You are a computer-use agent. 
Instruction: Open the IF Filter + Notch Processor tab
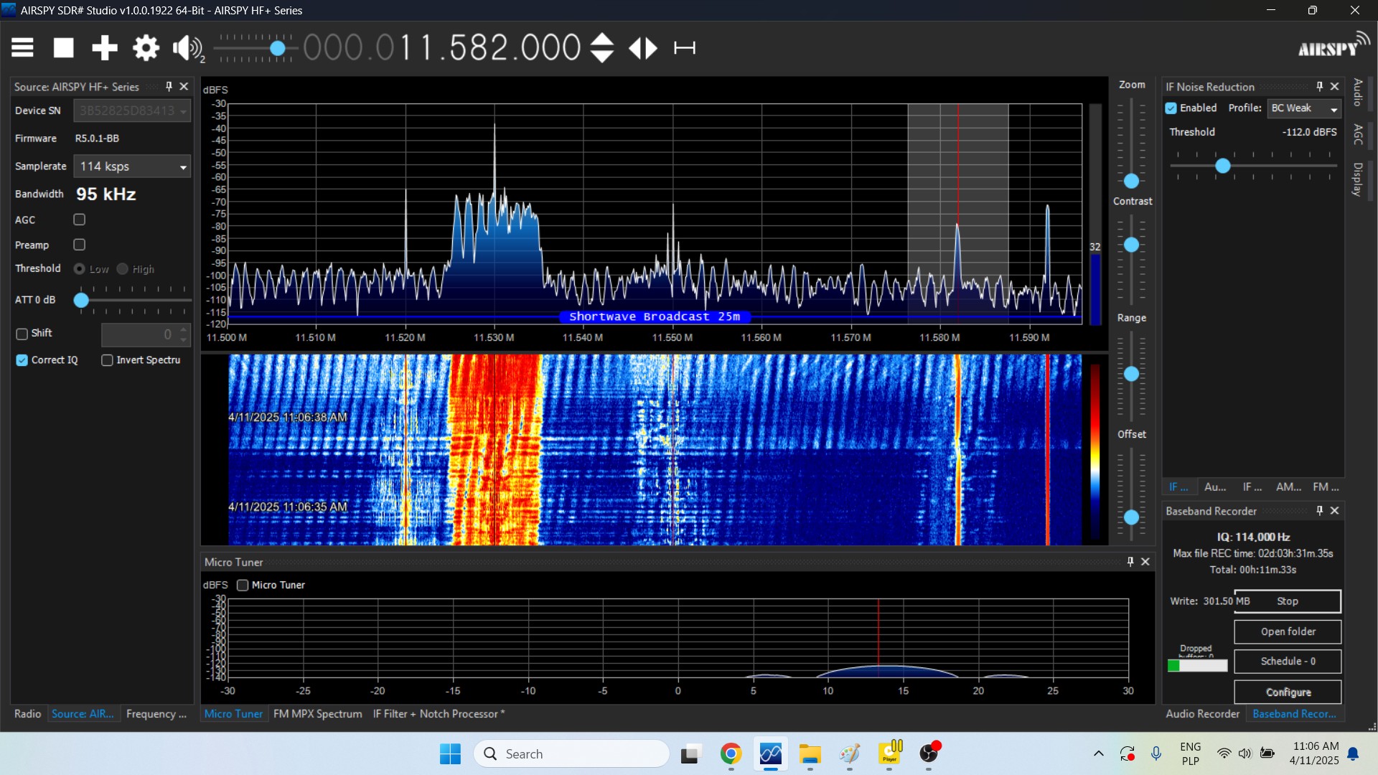tap(439, 713)
